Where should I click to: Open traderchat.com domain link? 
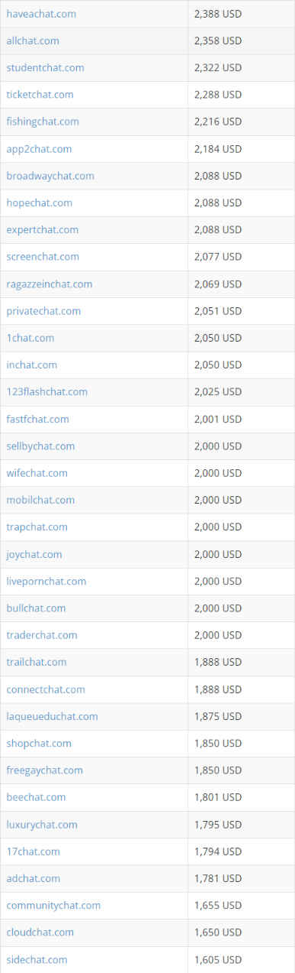pyautogui.click(x=42, y=635)
